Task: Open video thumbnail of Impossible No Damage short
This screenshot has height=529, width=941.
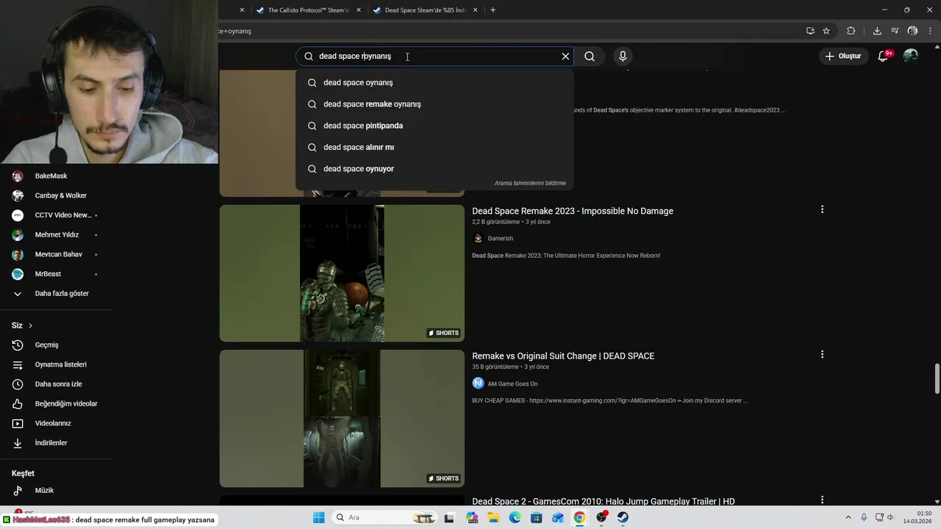Action: pos(342,273)
